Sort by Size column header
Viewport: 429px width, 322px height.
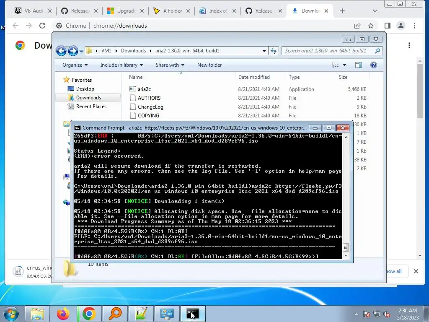[343, 77]
